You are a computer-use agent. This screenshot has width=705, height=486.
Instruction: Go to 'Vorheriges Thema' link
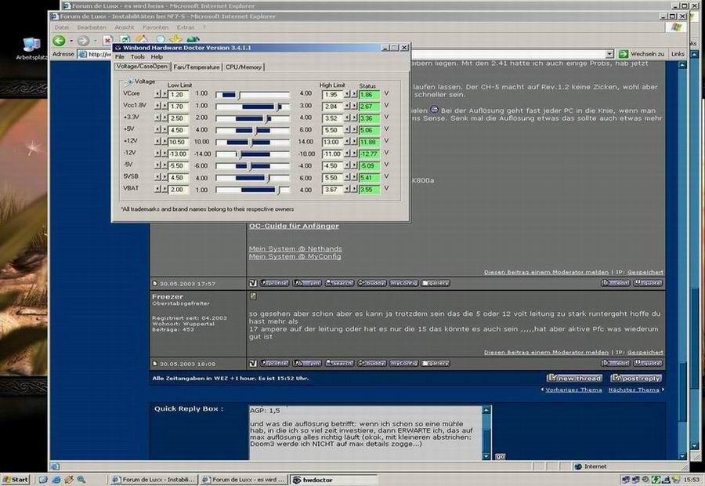pos(573,390)
